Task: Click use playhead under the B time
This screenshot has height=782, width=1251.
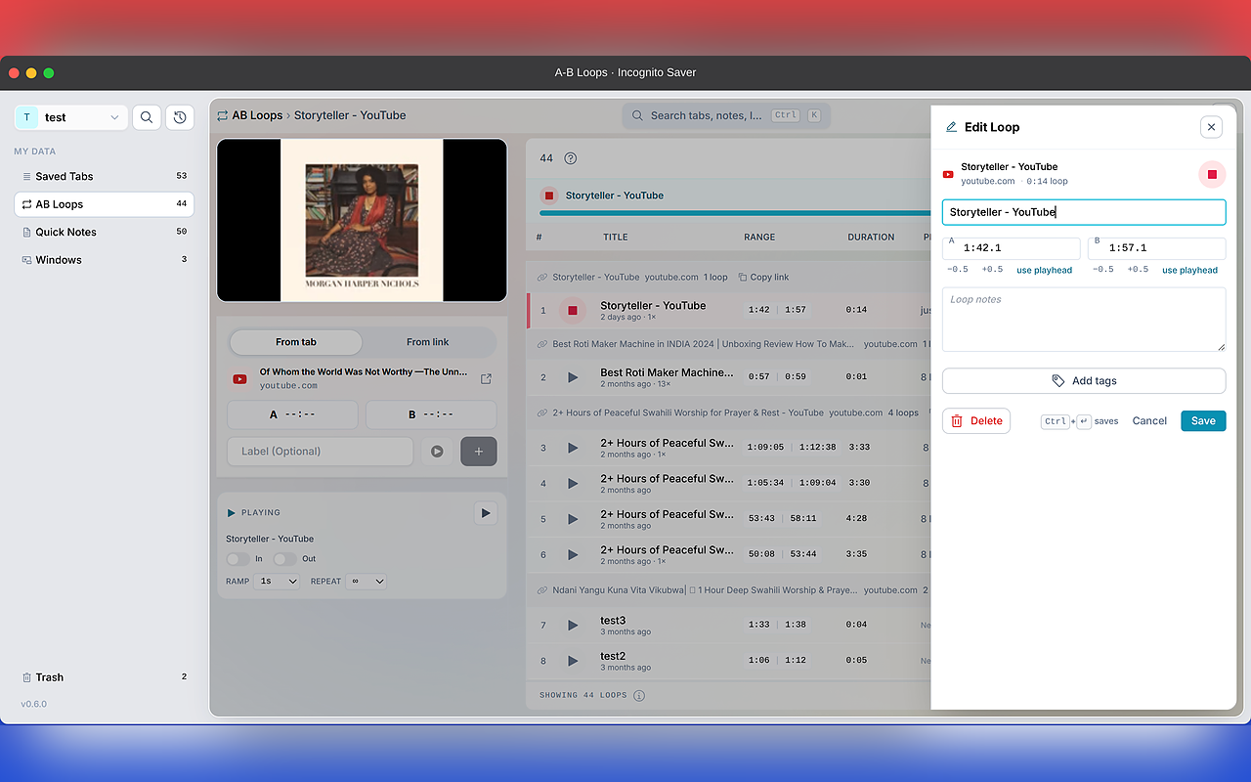Action: (x=1189, y=270)
